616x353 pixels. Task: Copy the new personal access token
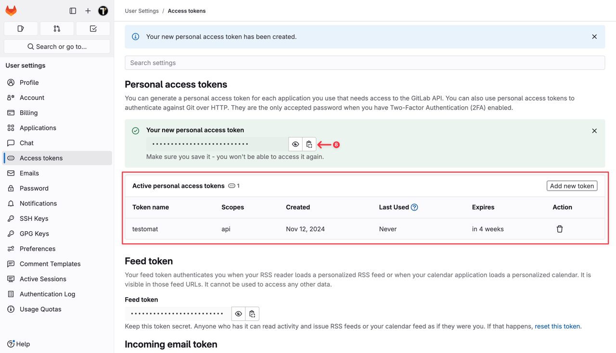pyautogui.click(x=309, y=144)
